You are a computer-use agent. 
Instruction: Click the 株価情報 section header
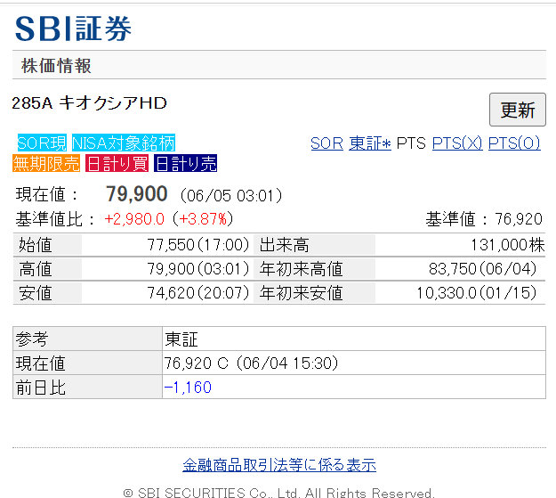click(279, 65)
